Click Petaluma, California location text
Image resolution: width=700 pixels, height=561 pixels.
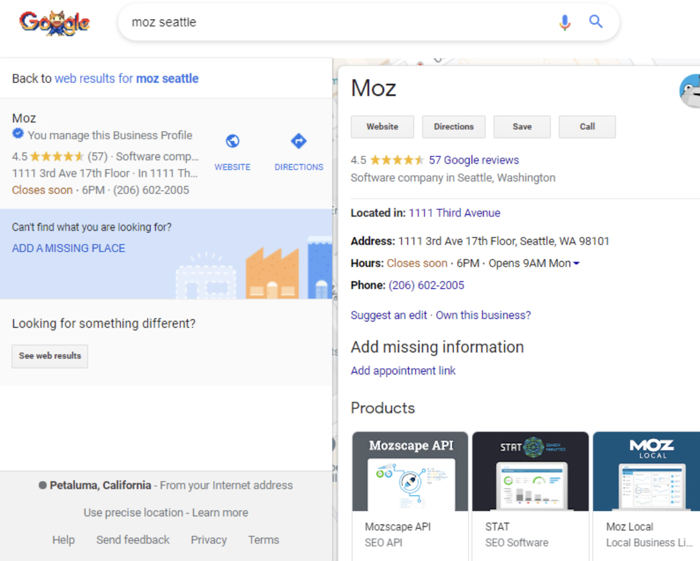[100, 485]
